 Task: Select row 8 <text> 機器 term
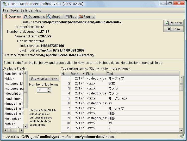pyautogui.click(x=112, y=113)
